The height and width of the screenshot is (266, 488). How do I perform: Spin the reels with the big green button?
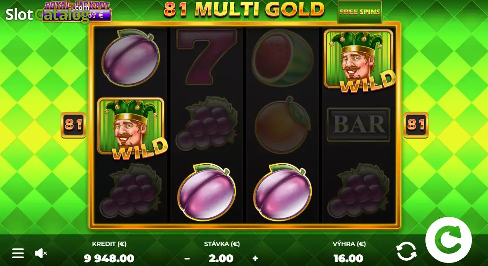click(x=448, y=240)
